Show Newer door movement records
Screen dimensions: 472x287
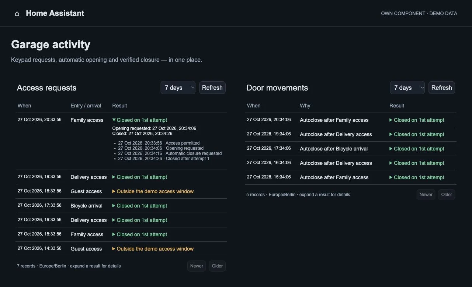click(x=426, y=195)
